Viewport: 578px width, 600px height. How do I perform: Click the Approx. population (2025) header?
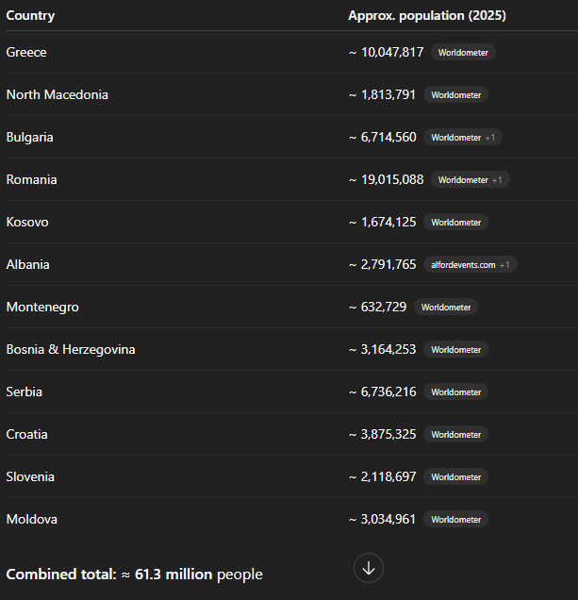coord(427,16)
